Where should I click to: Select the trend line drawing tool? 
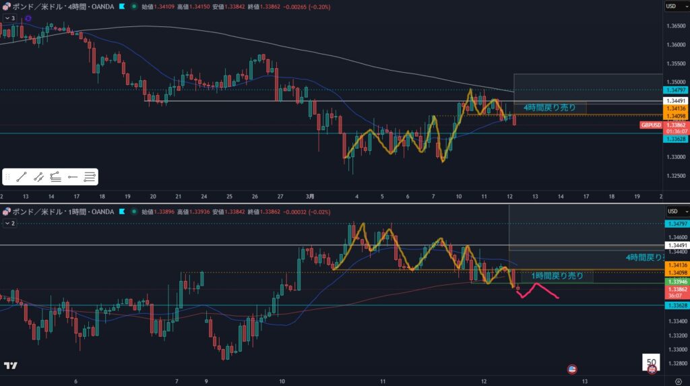click(21, 177)
